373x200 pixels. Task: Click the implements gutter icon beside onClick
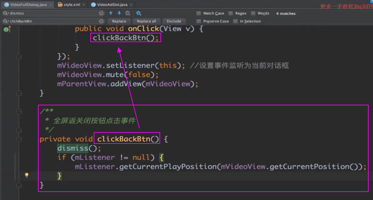(7, 29)
